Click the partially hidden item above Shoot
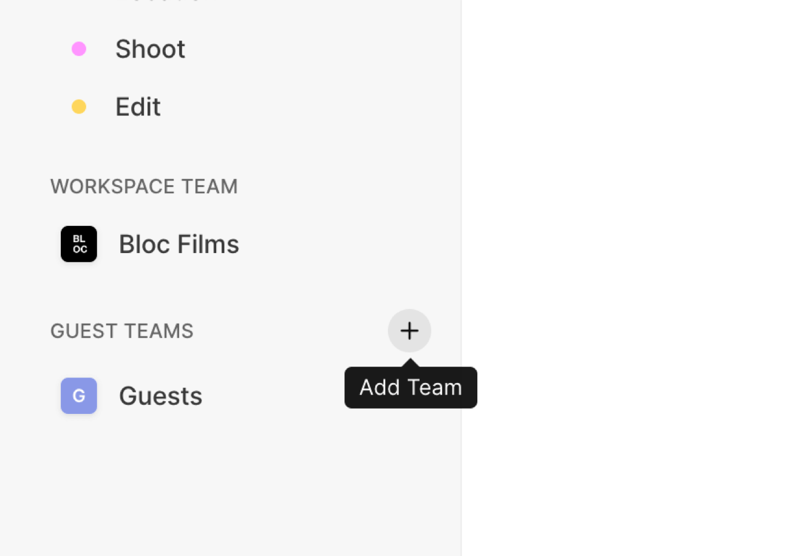The image size is (799, 556). (x=158, y=2)
